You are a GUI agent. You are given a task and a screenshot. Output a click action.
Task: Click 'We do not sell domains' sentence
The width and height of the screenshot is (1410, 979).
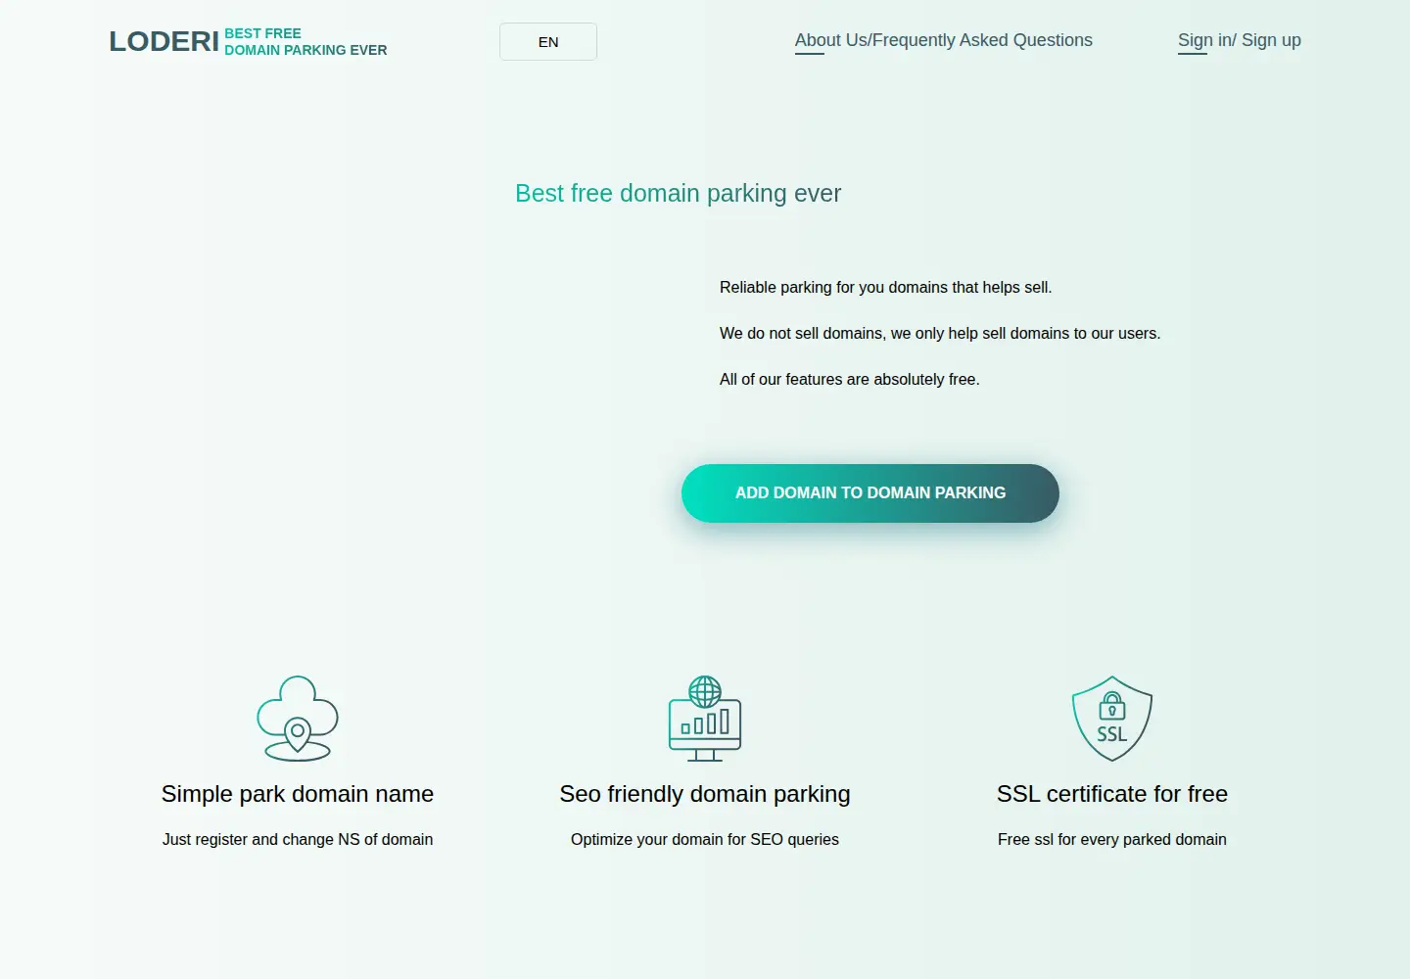pos(940,334)
